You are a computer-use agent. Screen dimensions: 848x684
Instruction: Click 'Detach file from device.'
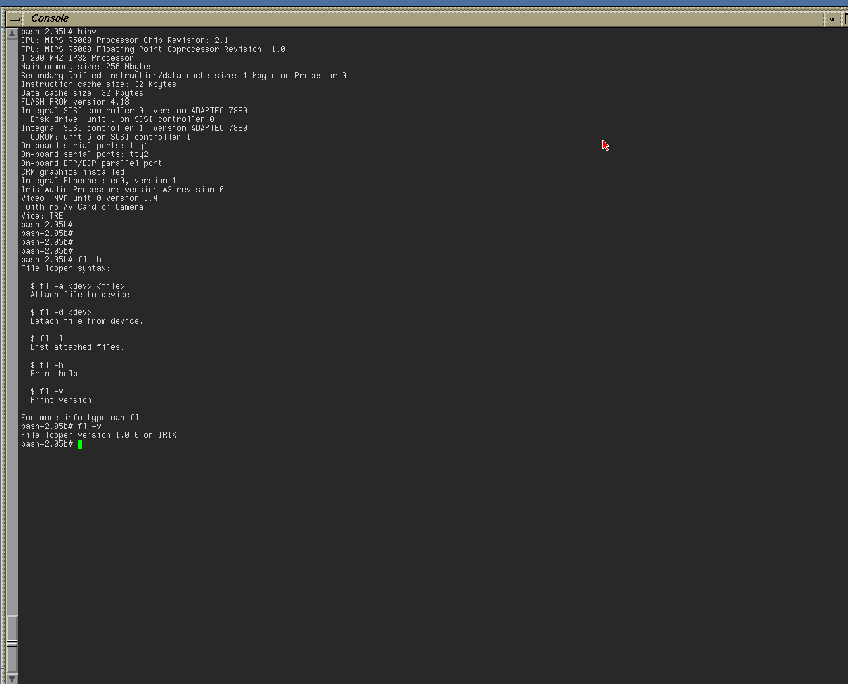pyautogui.click(x=87, y=321)
